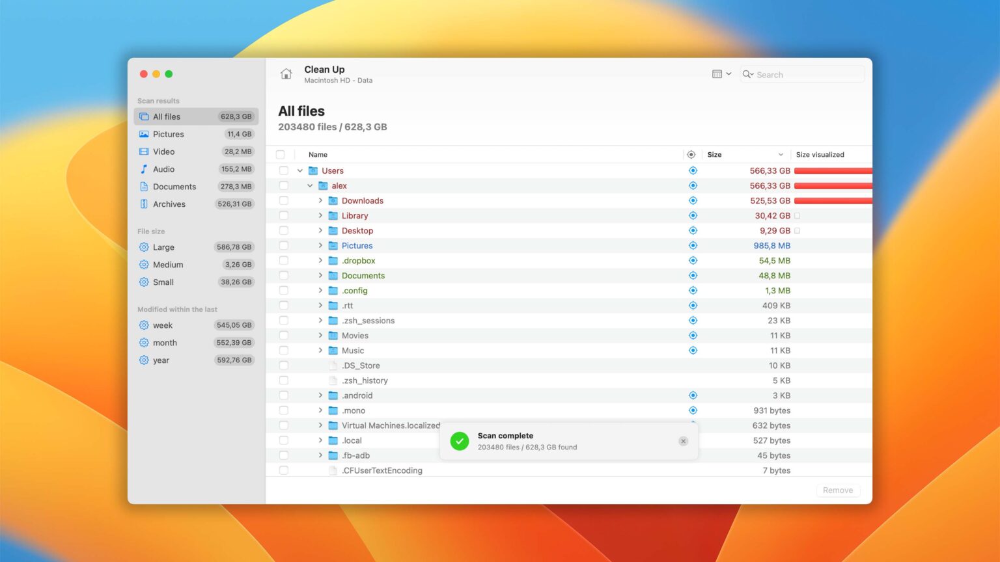Click the Audio note icon in sidebar
Image resolution: width=1000 pixels, height=562 pixels.
(x=143, y=169)
